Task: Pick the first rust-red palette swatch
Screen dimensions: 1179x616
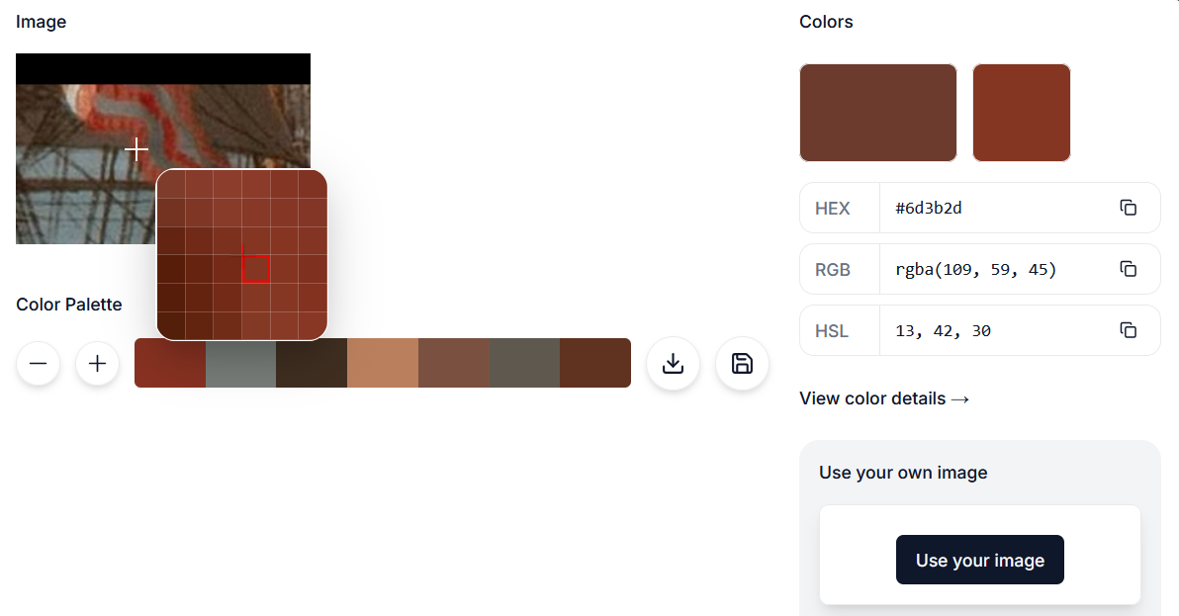Action: pos(169,363)
